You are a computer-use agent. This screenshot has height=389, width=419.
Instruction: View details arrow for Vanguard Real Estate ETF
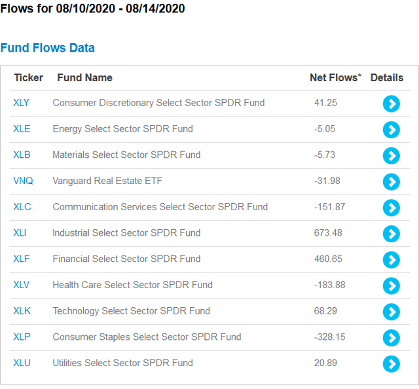(x=392, y=182)
